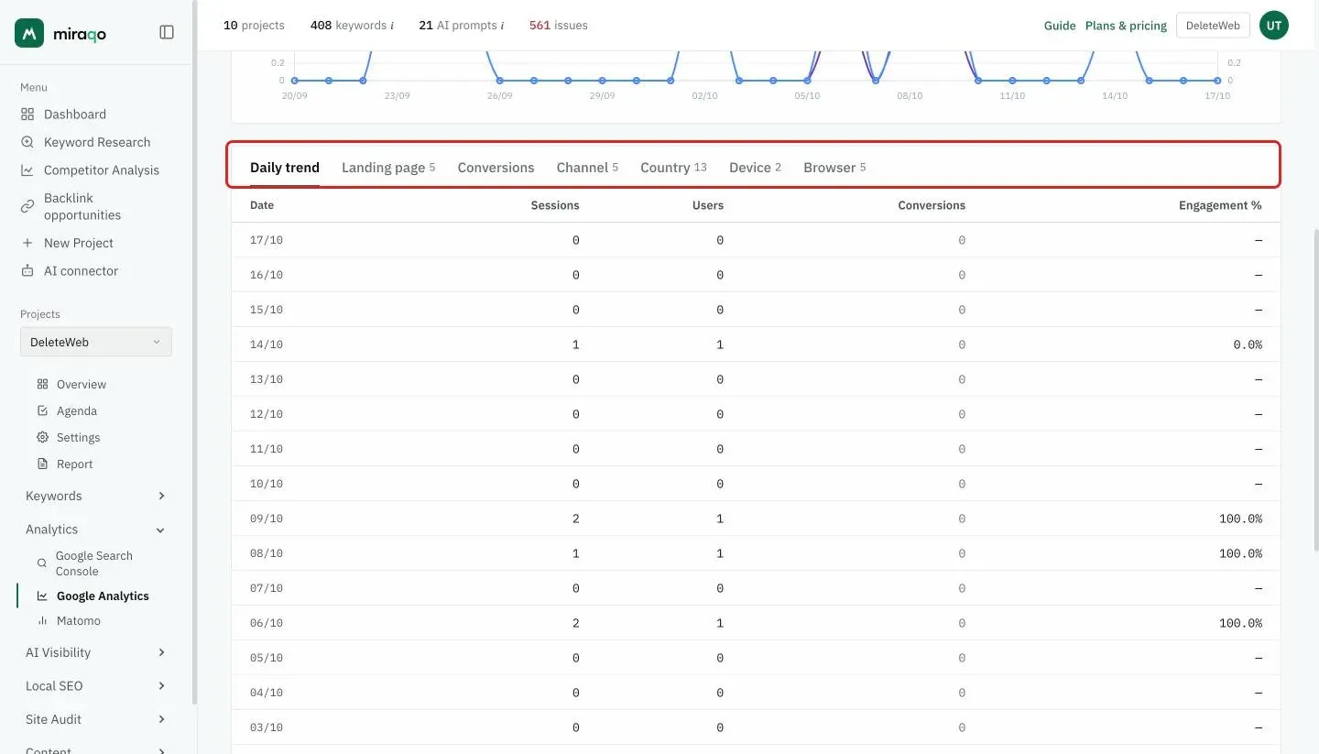Open the DeleteWeb project dropdown
Image resolution: width=1319 pixels, height=754 pixels.
pos(96,342)
